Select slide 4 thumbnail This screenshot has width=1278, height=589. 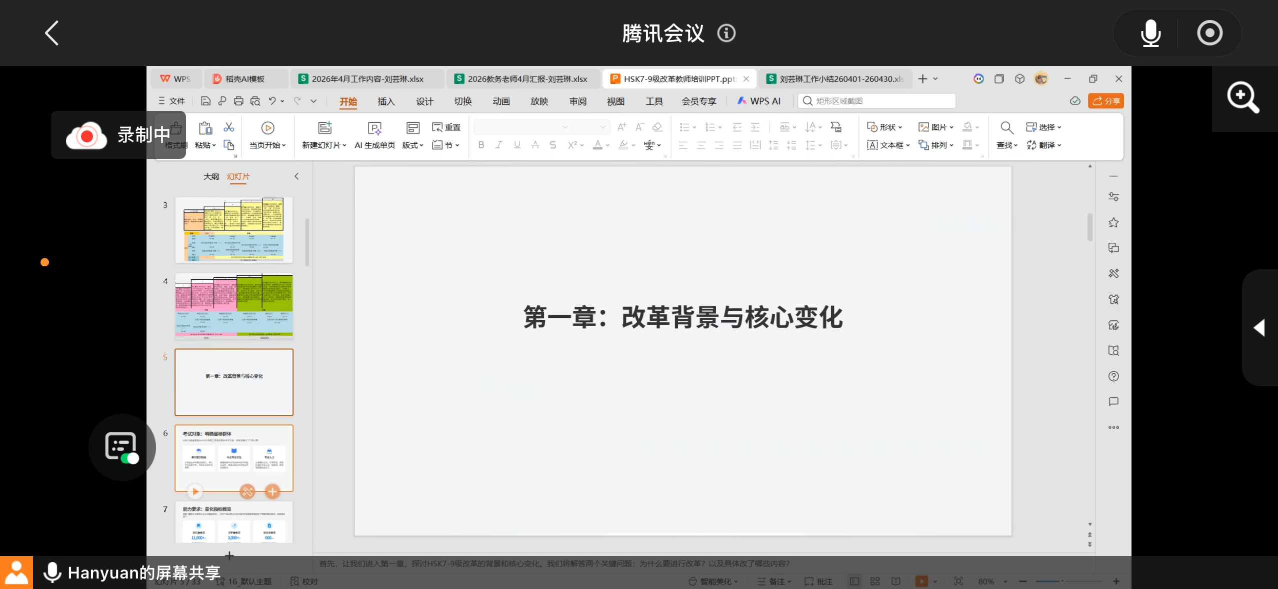[233, 306]
